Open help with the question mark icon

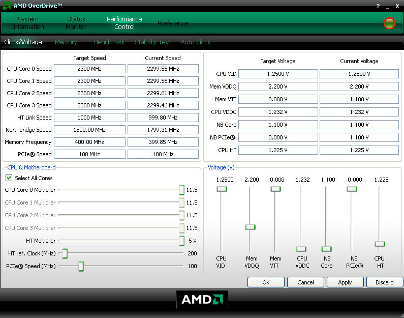pos(378,6)
